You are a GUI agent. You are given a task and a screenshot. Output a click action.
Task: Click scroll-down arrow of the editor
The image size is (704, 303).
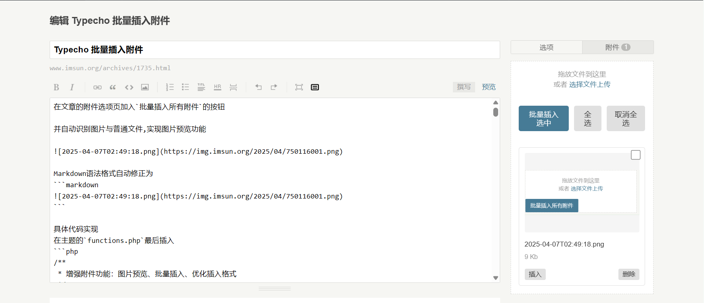[495, 278]
